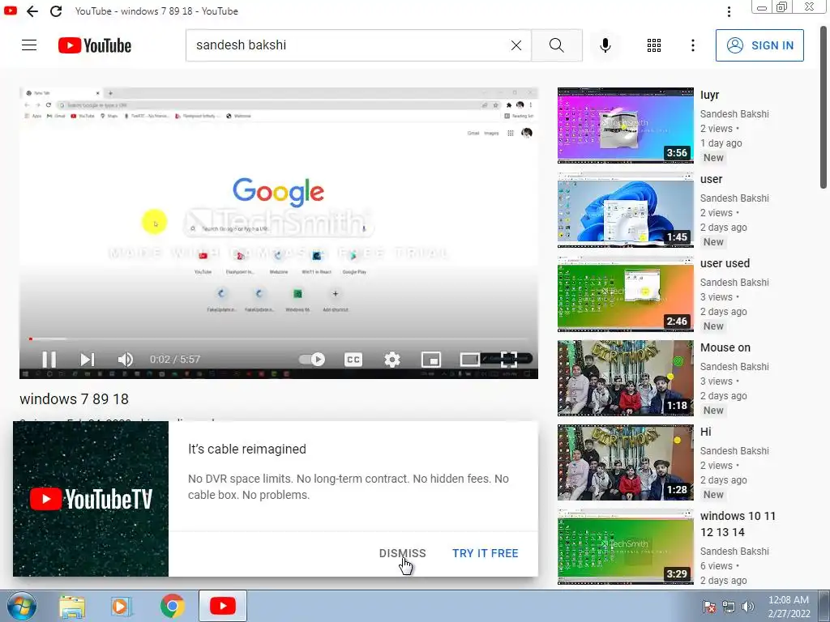This screenshot has height=622, width=830.
Task: Open the 'Mouse on' video thumbnail
Action: click(625, 378)
